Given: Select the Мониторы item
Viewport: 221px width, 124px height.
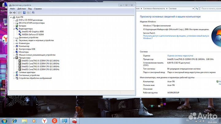Looking at the screenshot, I should pyautogui.click(x=24, y=52).
